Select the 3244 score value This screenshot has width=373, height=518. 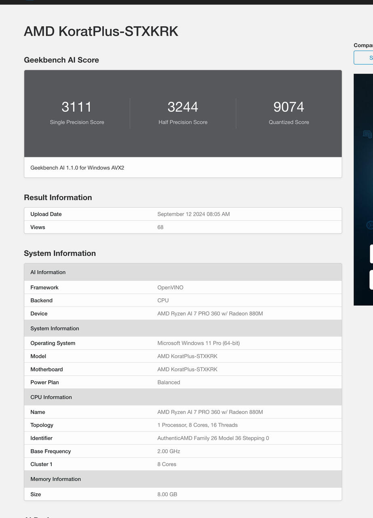[x=183, y=107]
